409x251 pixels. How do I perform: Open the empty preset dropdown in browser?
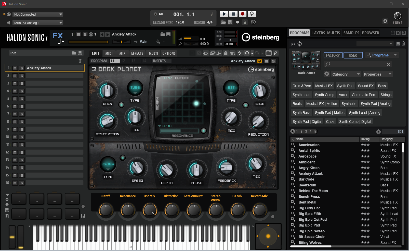[375, 44]
